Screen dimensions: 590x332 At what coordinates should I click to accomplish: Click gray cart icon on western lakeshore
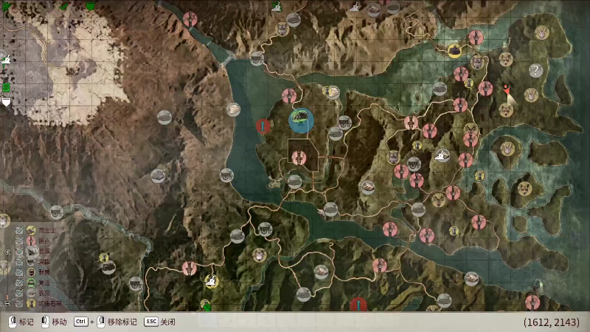(x=226, y=176)
